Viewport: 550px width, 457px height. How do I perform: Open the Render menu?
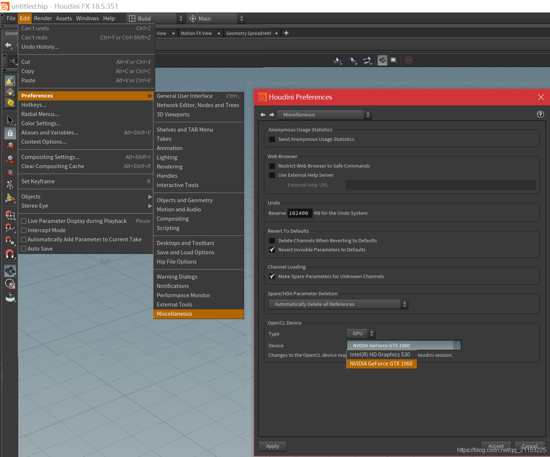pyautogui.click(x=43, y=18)
